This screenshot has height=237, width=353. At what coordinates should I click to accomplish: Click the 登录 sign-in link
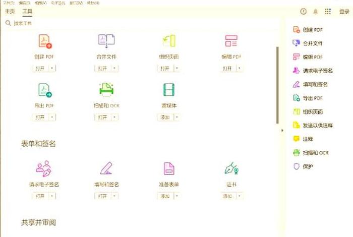tap(344, 12)
